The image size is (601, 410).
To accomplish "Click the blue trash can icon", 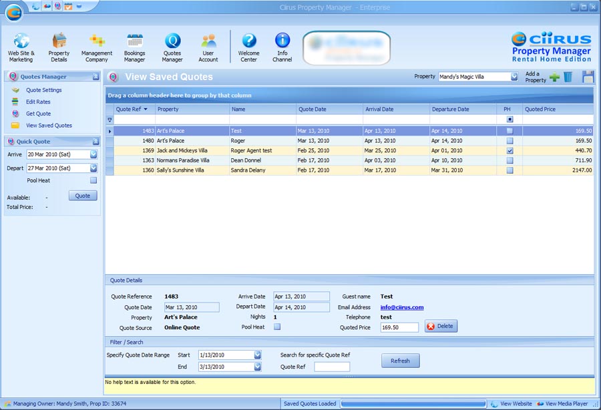I will tap(568, 77).
